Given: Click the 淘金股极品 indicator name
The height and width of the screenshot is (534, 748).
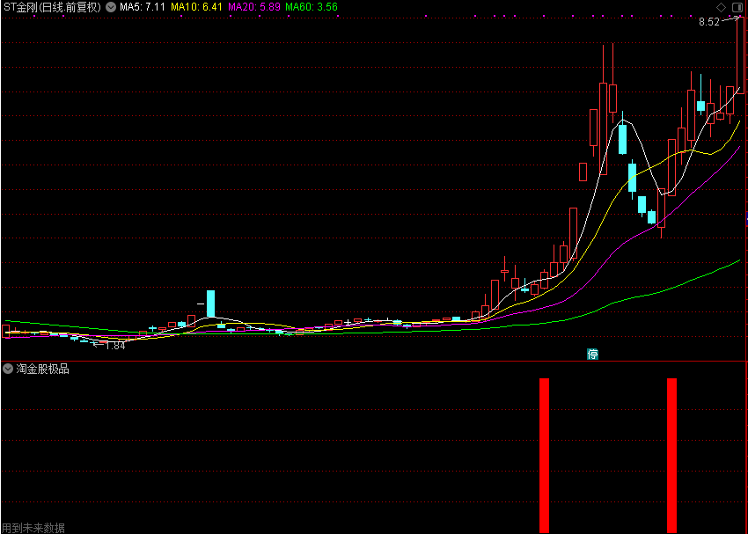Looking at the screenshot, I should tap(42, 369).
